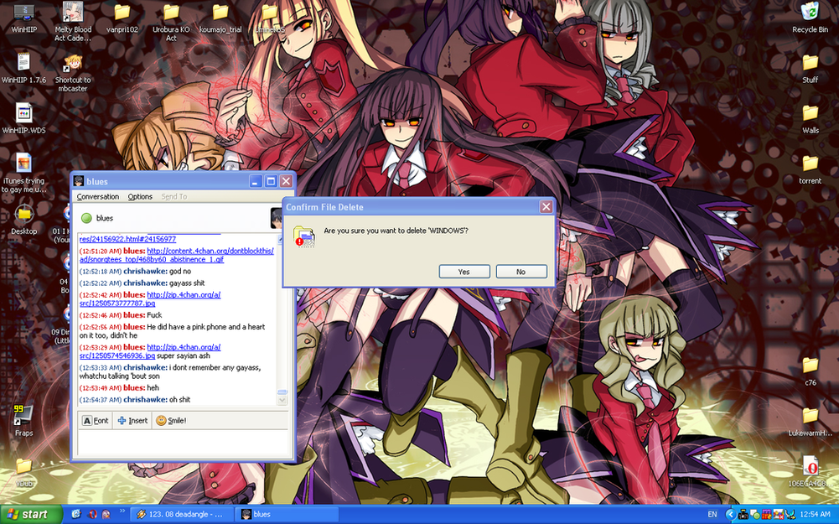Image resolution: width=839 pixels, height=524 pixels.
Task: Open the Recycle Bin icon
Action: point(811,18)
